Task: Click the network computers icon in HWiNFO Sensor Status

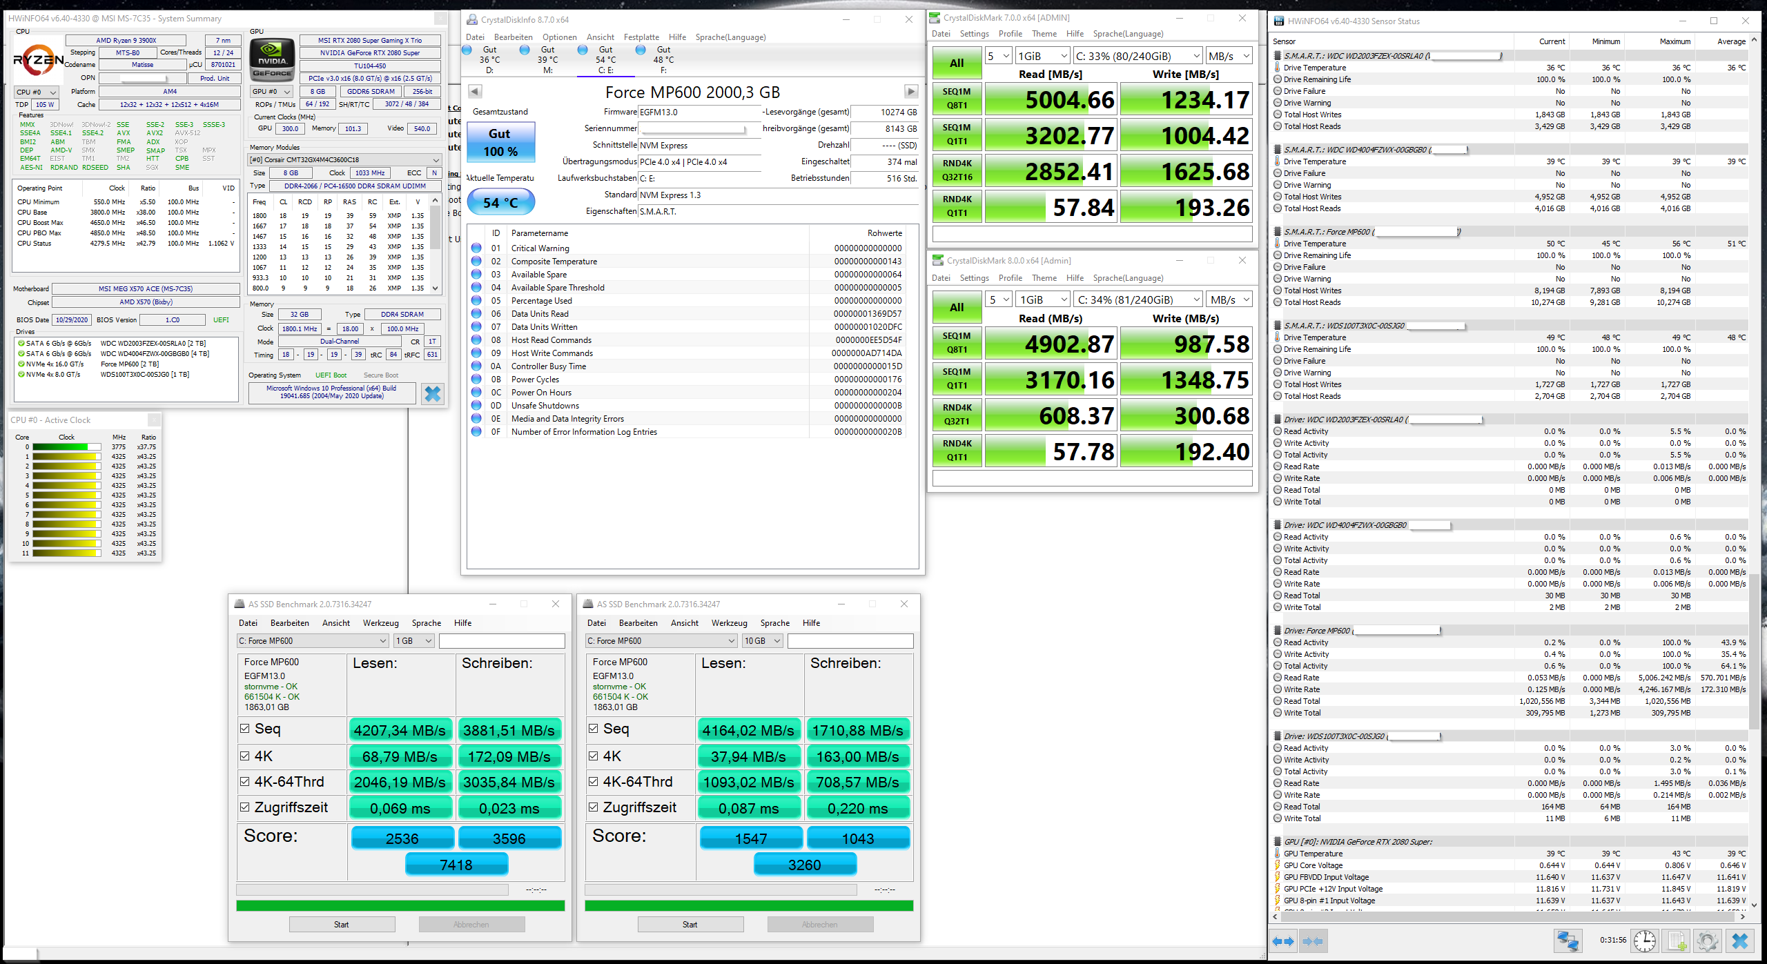Action: (1568, 941)
